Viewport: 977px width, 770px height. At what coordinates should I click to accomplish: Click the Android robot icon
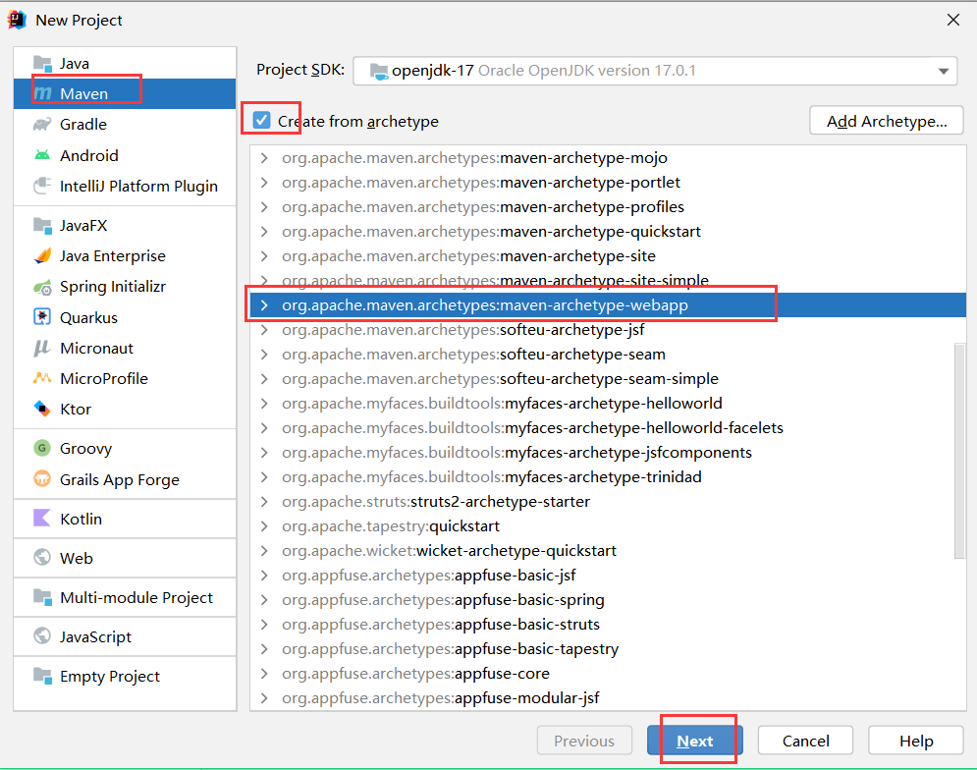point(42,155)
